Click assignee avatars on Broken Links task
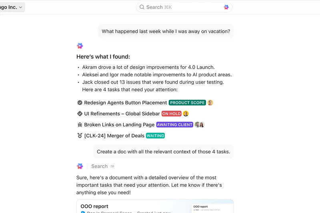 click(x=200, y=125)
